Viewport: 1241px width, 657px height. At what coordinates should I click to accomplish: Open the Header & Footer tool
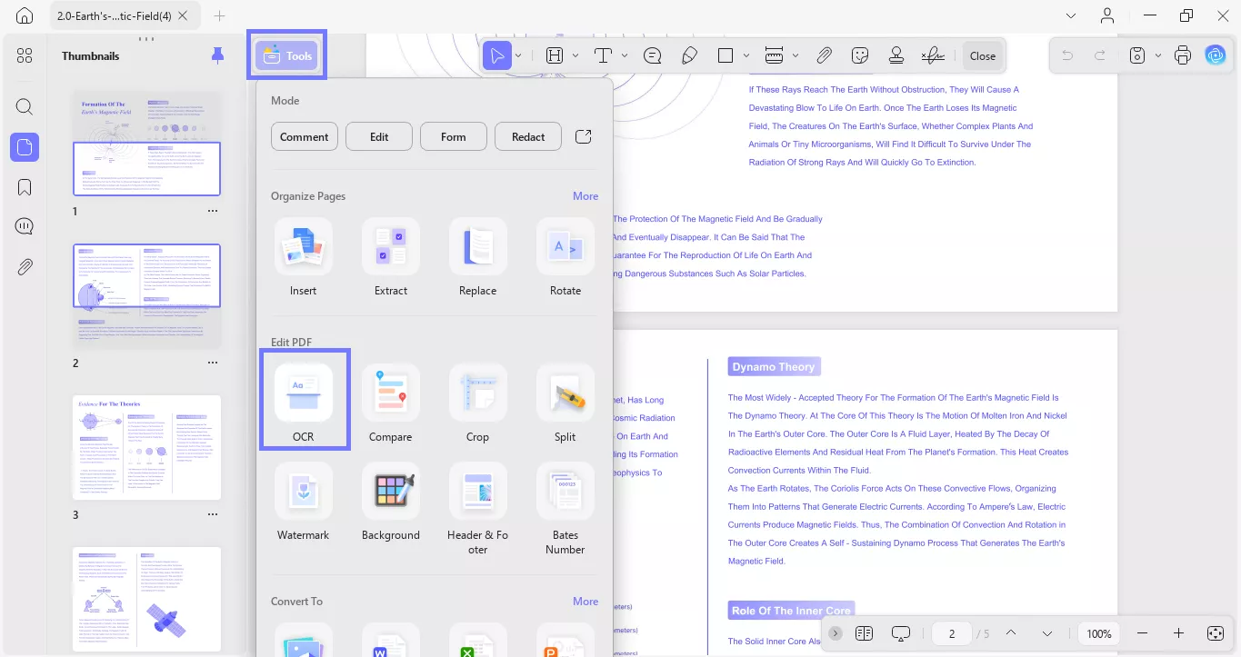(478, 509)
